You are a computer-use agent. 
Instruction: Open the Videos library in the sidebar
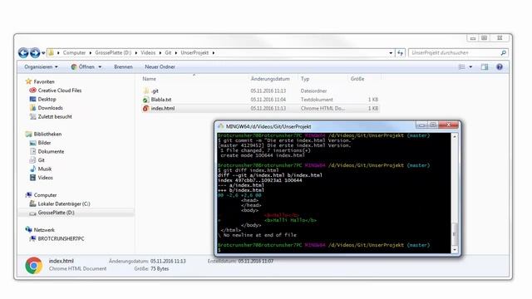point(46,178)
